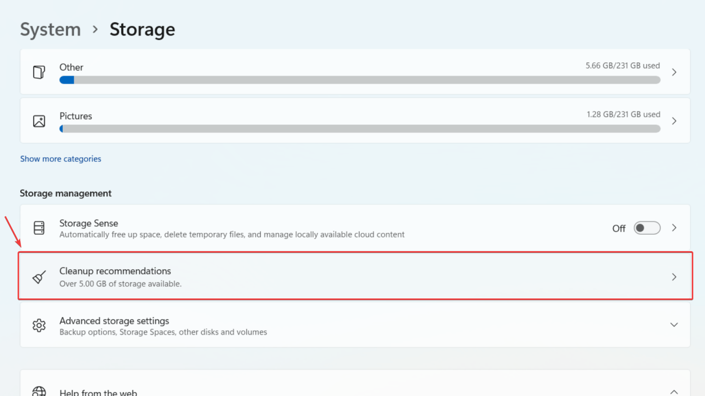Open Storage Sense settings chevron arrow

(674, 228)
